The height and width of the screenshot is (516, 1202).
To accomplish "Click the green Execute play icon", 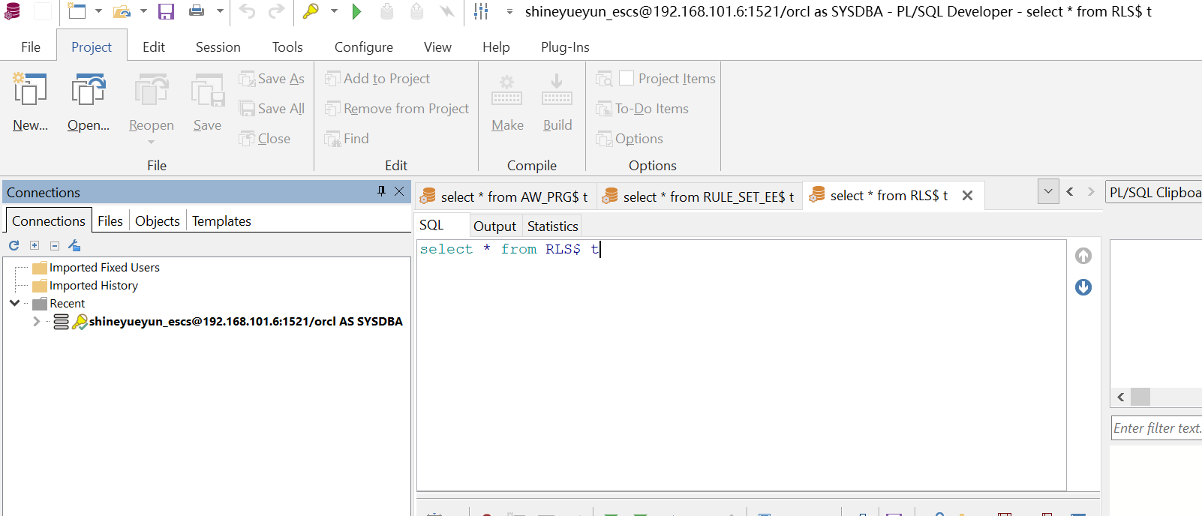I will point(356,11).
